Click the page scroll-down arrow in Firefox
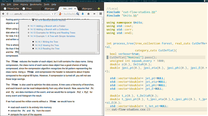Screen dimensions: 208x116 103,115
